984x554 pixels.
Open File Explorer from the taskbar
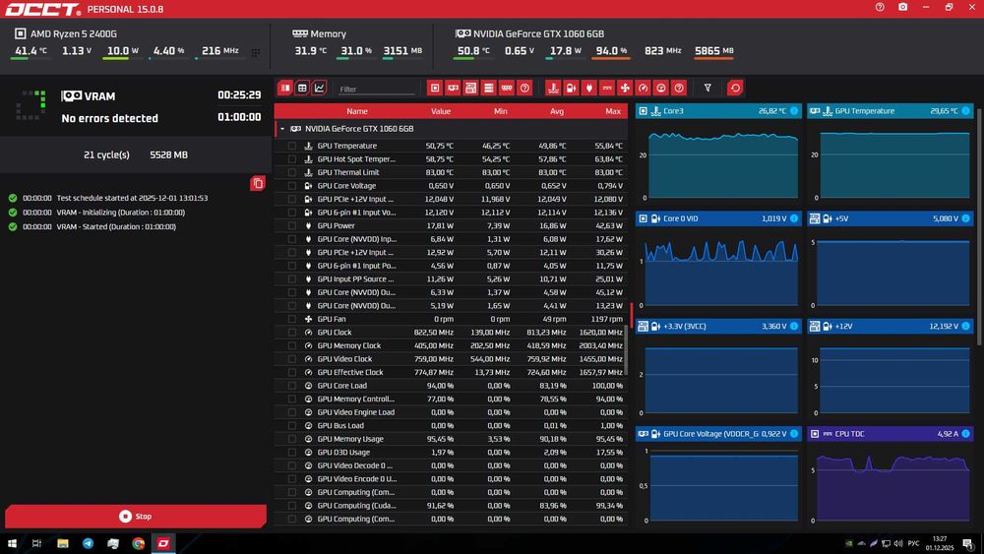[63, 543]
